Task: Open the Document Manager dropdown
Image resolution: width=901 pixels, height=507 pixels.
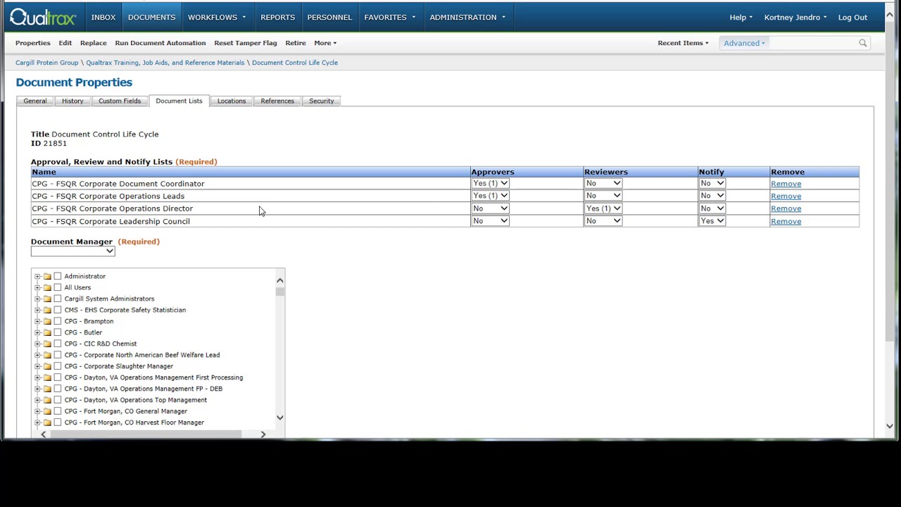Action: pyautogui.click(x=73, y=251)
